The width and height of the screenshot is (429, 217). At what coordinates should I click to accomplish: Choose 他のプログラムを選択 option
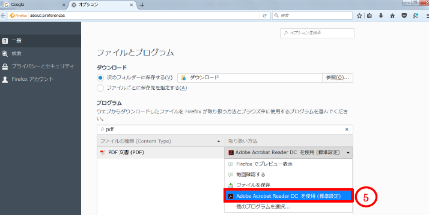(x=288, y=207)
